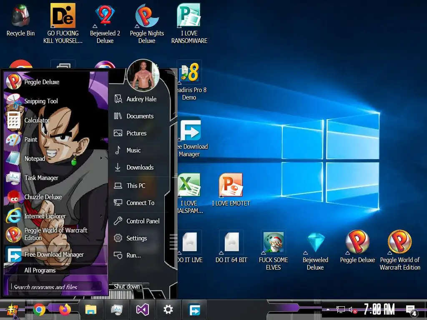Open Firefox from the taskbar

[x=65, y=310]
